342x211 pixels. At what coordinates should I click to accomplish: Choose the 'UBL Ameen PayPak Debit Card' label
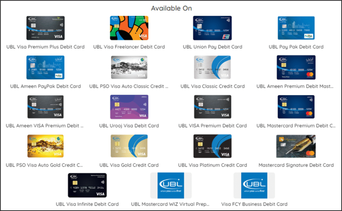(x=45, y=86)
